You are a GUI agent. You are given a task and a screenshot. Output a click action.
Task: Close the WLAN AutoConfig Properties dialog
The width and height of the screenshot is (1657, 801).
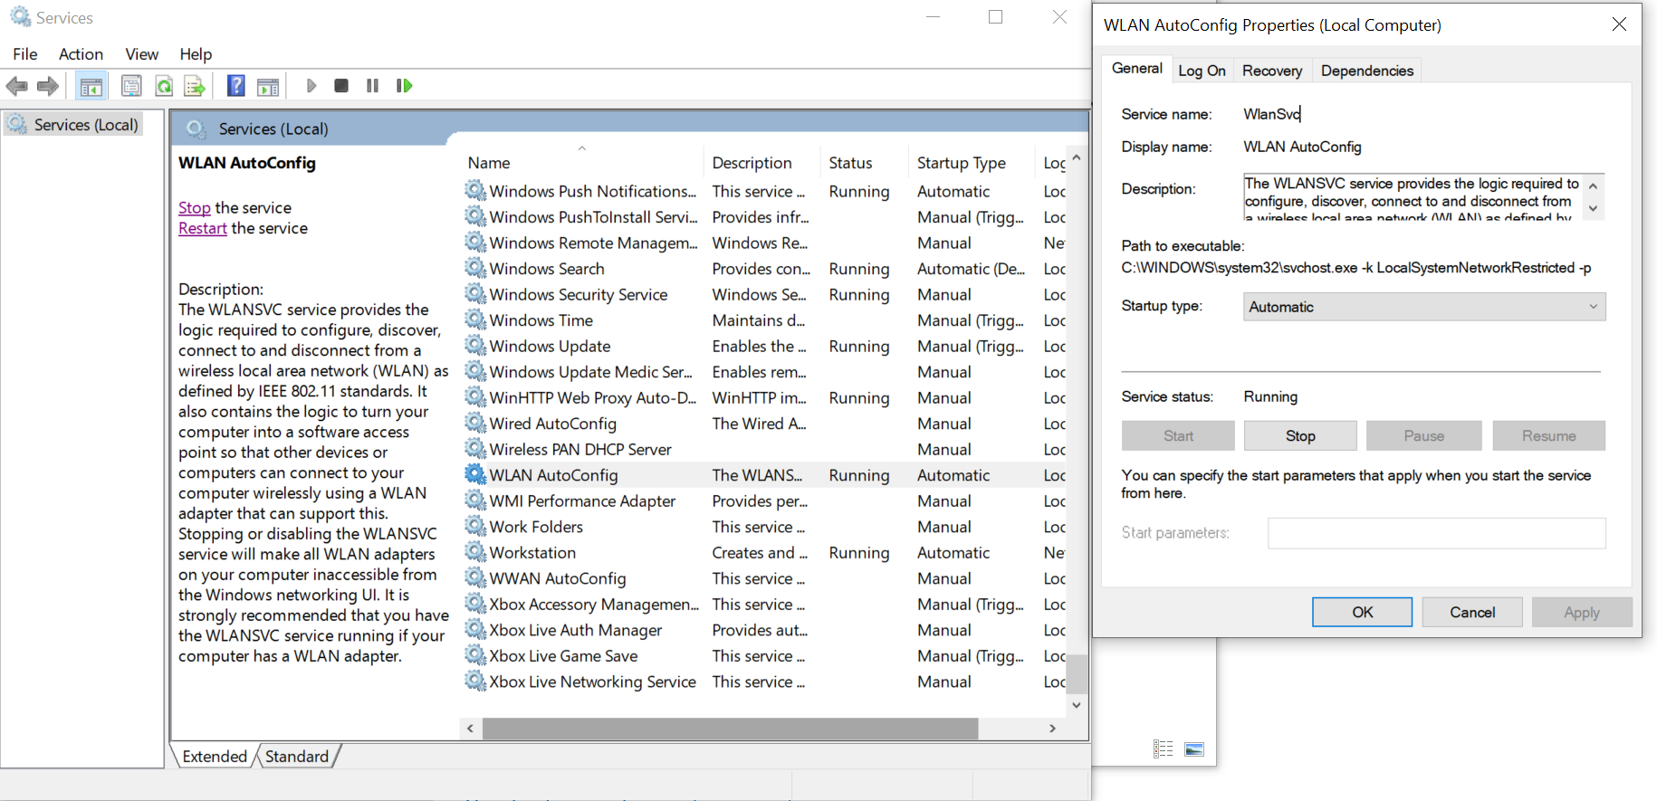tap(1619, 24)
